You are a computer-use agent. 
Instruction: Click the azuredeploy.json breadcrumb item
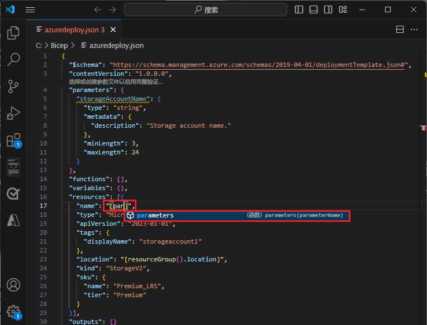(x=116, y=46)
